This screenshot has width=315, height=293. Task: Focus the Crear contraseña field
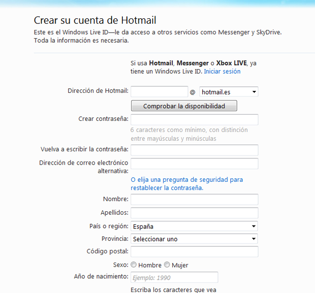pyautogui.click(x=195, y=120)
